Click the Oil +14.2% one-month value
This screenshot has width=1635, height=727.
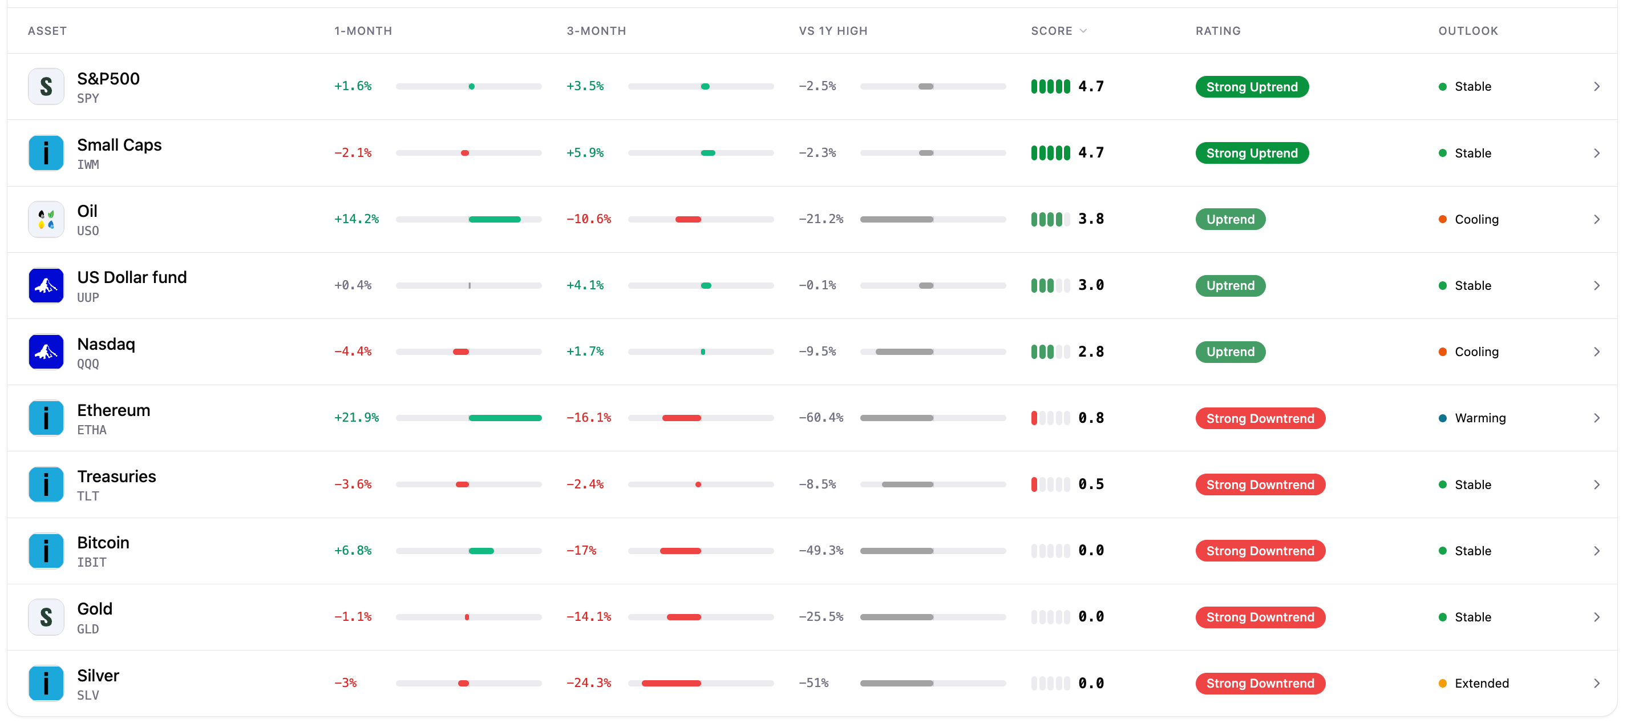pos(357,219)
